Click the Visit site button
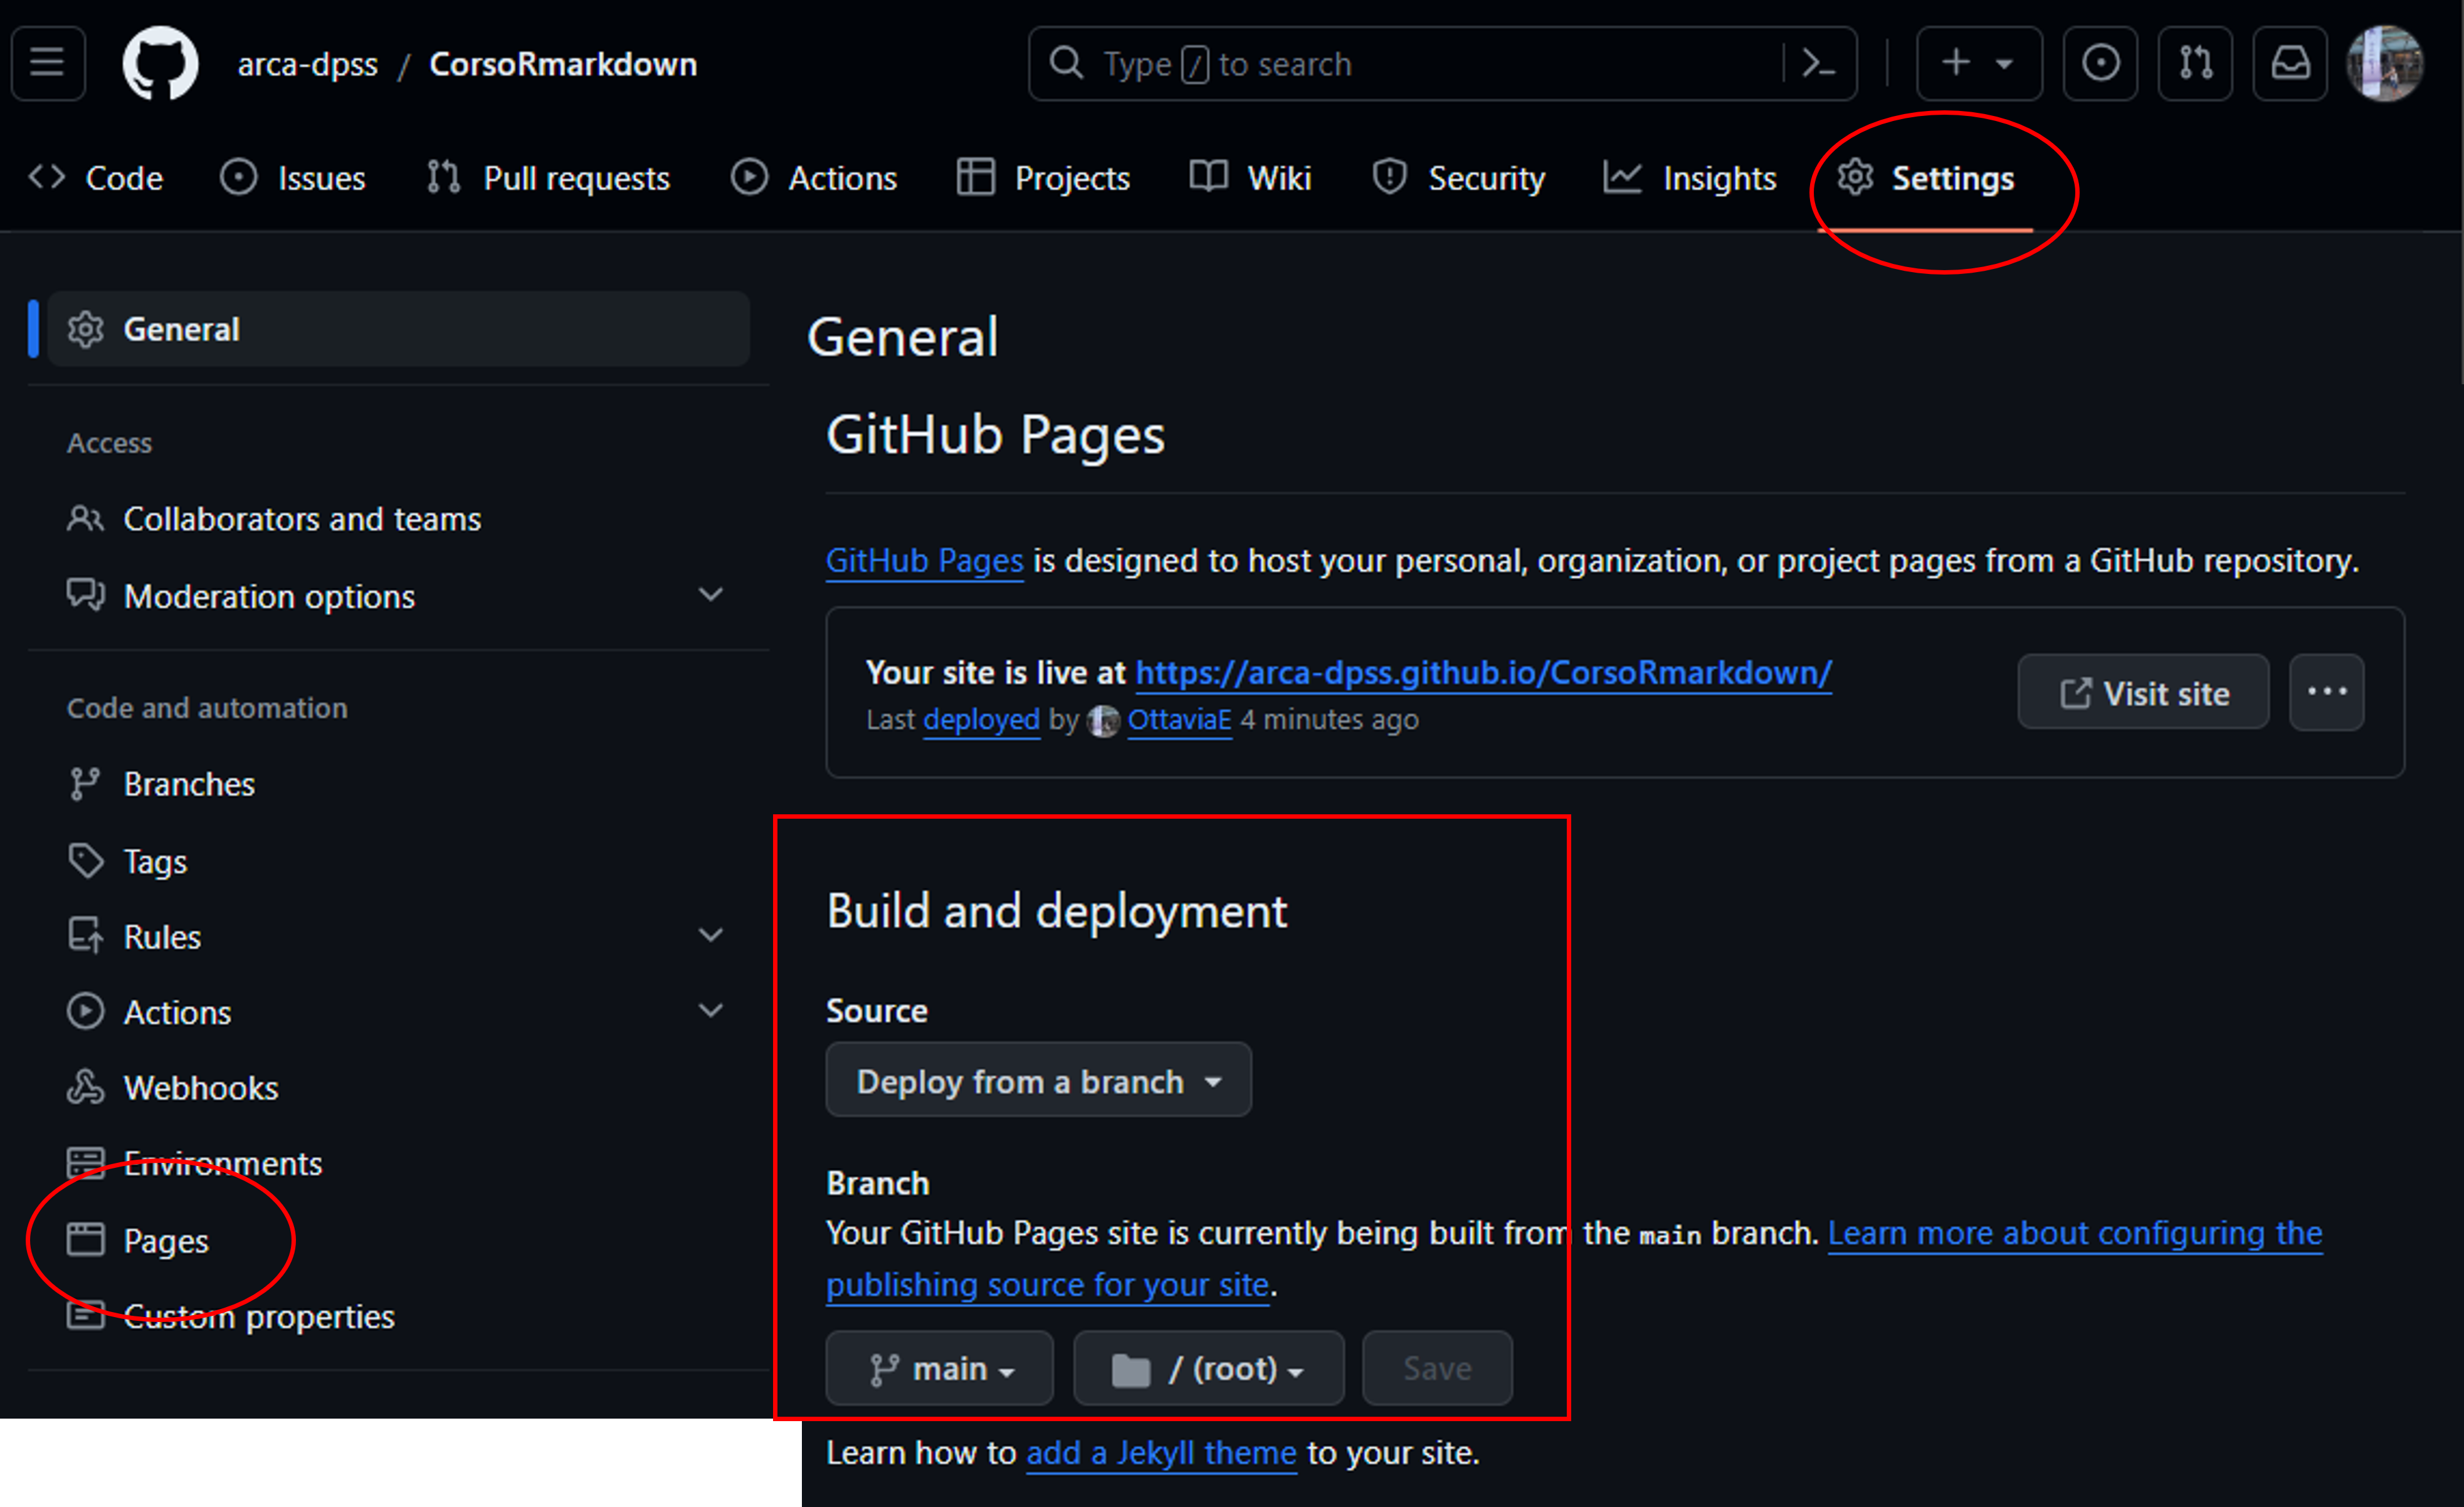The image size is (2464, 1507). point(2143,692)
